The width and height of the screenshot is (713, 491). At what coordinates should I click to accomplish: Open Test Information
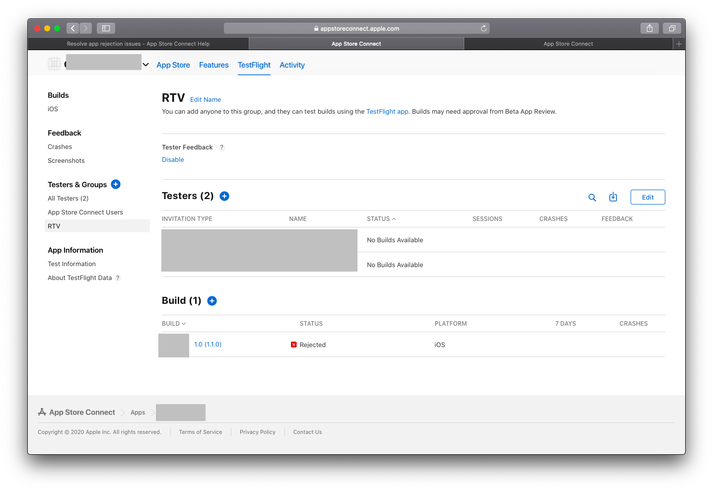(71, 264)
